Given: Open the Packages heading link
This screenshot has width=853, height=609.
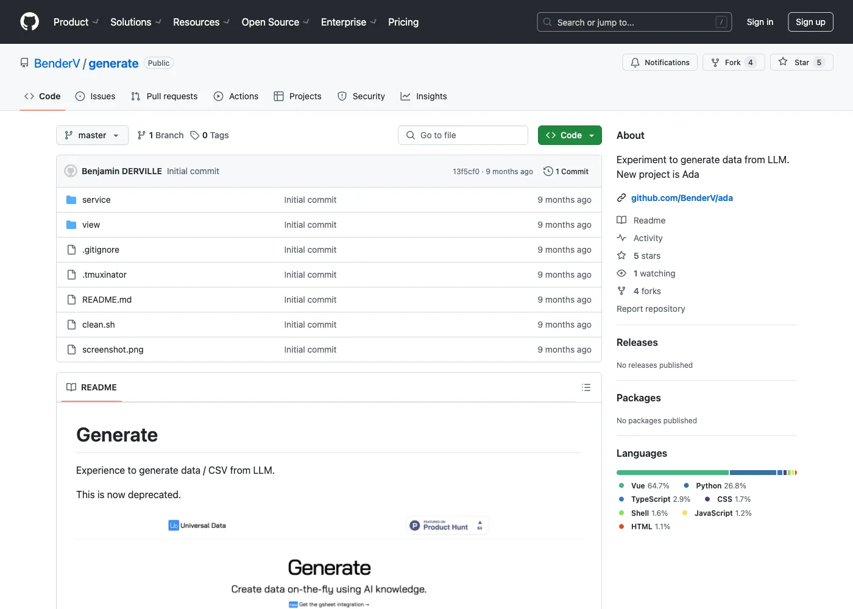Looking at the screenshot, I should point(639,398).
